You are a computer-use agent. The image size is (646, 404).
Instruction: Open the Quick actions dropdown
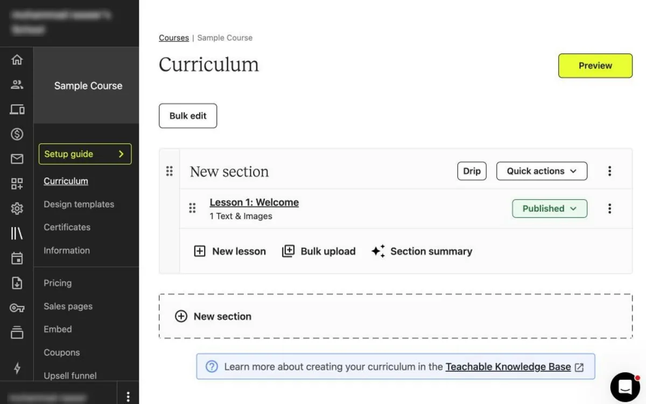[x=542, y=171]
